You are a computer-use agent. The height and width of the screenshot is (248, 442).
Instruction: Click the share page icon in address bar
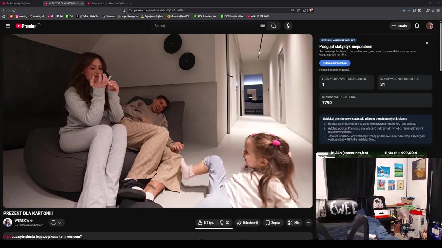click(305, 10)
